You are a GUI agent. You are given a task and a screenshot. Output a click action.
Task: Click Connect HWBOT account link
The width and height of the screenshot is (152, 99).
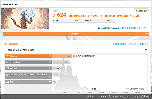tap(108, 28)
